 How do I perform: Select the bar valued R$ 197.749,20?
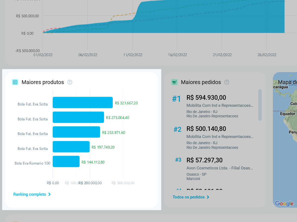click(x=71, y=147)
